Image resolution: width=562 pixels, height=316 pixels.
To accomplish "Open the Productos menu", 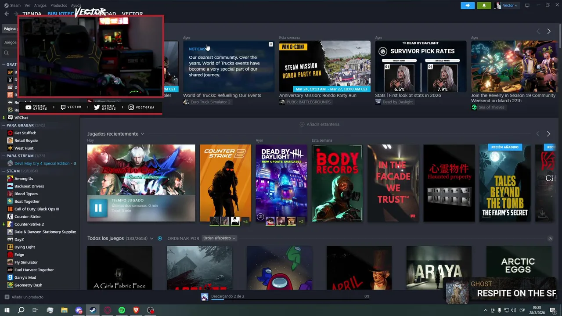I will 59,5.
